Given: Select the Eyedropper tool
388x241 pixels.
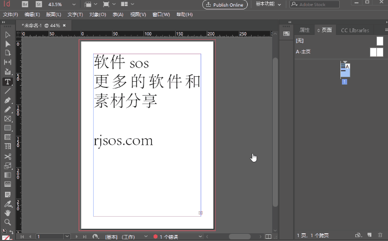Looking at the screenshot, I should point(8,204).
